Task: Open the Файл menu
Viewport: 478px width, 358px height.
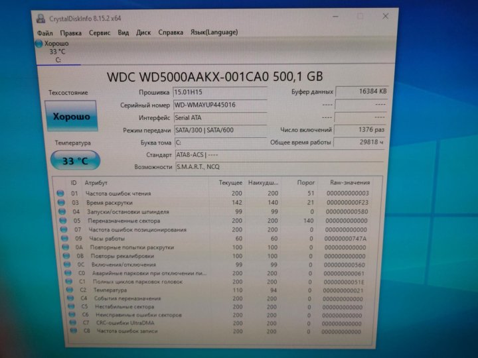Action: coord(45,33)
